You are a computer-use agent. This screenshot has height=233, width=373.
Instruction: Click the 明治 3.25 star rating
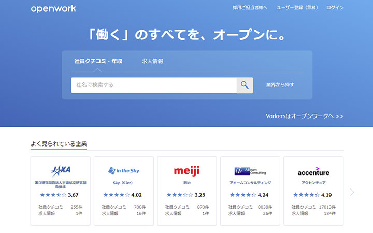[x=186, y=195]
